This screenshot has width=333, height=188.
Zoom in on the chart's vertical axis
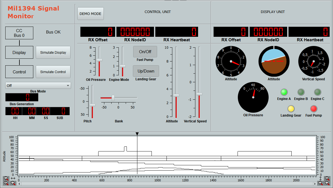click(x=327, y=178)
